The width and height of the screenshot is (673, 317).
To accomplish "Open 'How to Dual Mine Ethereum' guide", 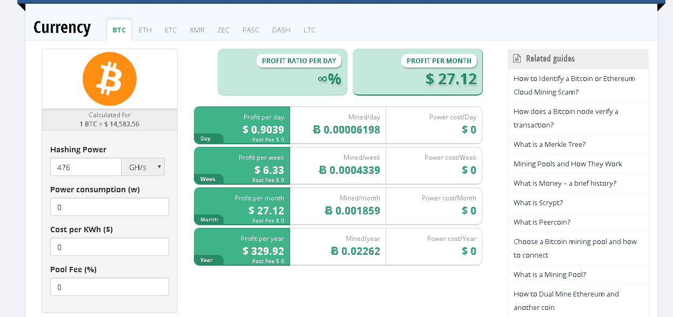I will coord(566,301).
